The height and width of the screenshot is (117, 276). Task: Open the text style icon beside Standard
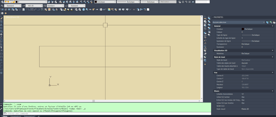(2, 5)
